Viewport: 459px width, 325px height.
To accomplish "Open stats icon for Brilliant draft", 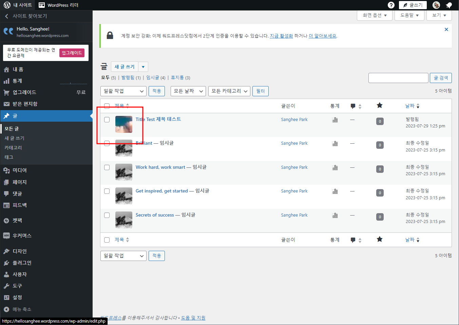I will [335, 143].
